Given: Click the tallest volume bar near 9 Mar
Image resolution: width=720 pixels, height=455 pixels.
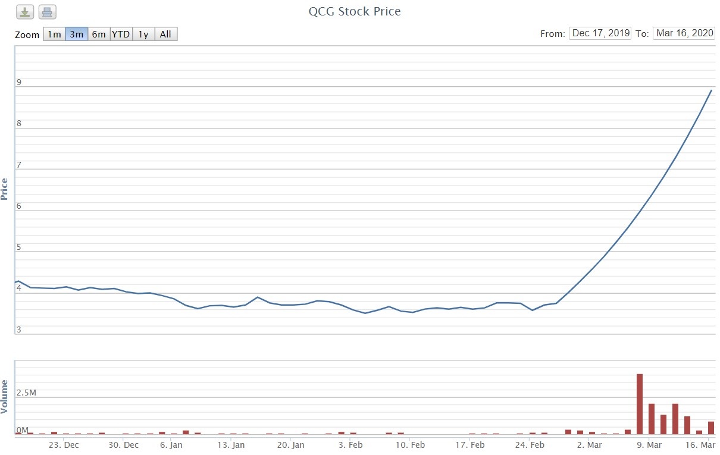Looking at the screenshot, I should [640, 404].
